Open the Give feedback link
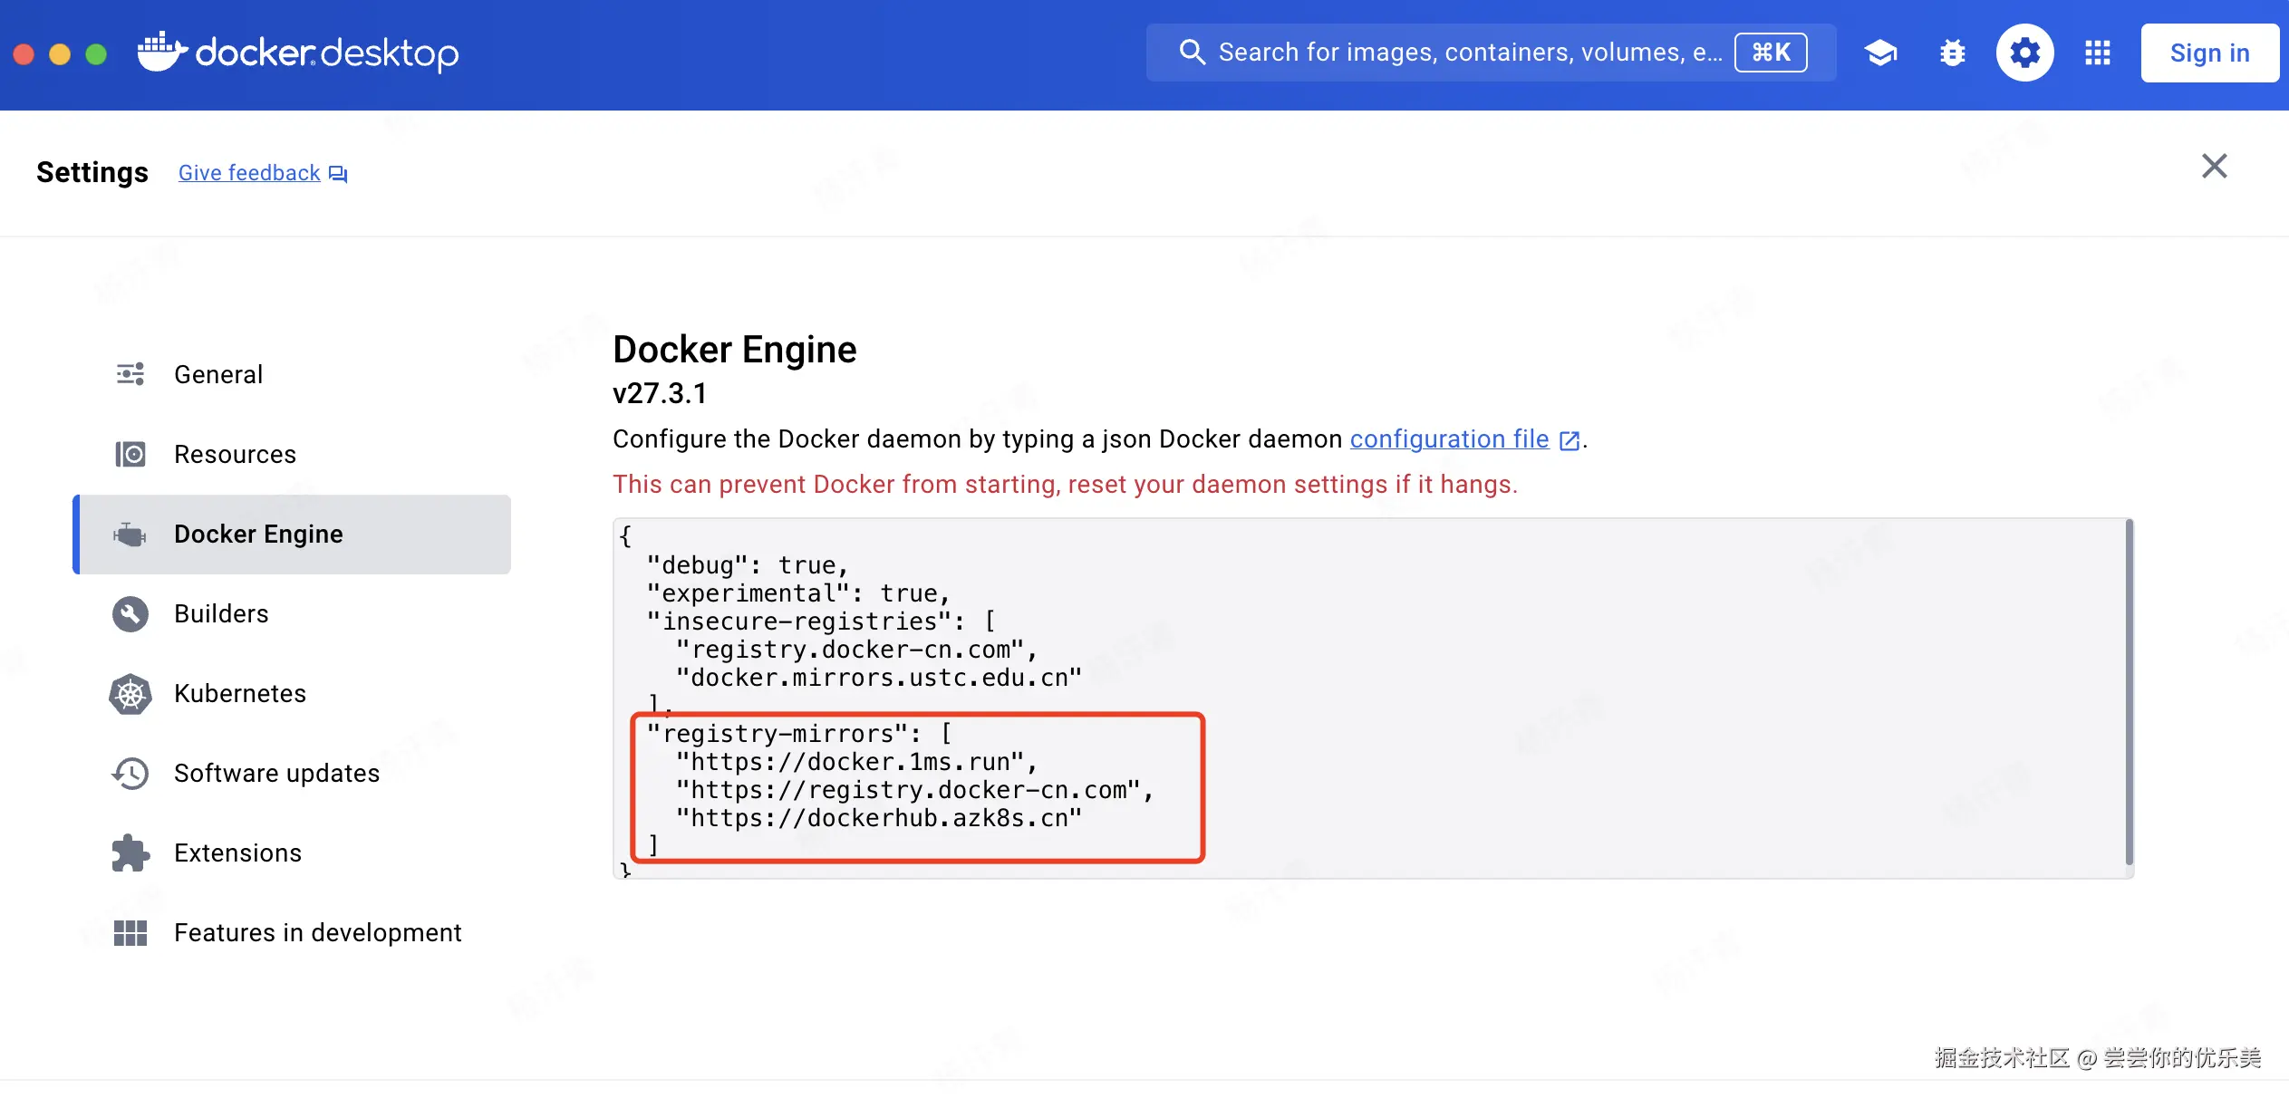This screenshot has height=1098, width=2289. [250, 173]
